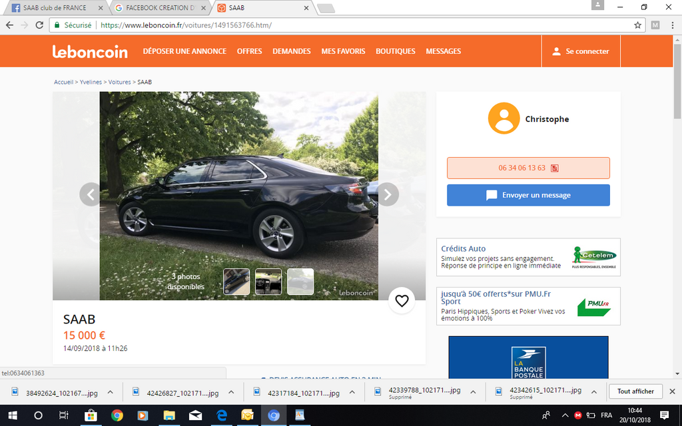Screen dimensions: 682x426
Task: Expand options for 42342615_102171 download
Action: point(594,392)
